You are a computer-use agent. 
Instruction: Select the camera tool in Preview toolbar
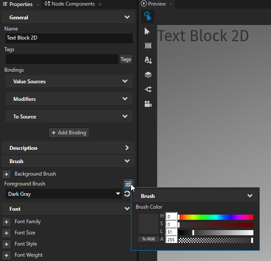click(x=148, y=104)
